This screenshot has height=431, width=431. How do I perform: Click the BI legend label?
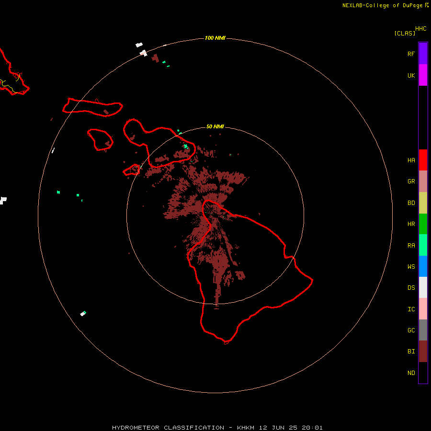coord(411,352)
